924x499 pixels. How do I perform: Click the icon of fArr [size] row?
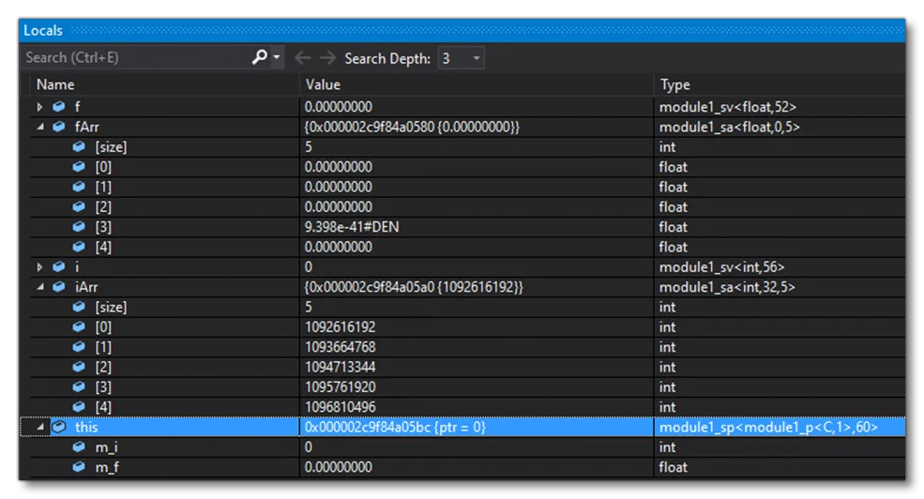[79, 146]
